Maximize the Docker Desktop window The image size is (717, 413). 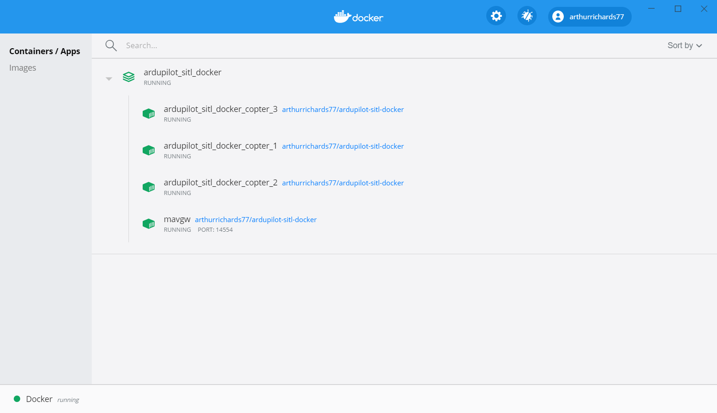678,9
